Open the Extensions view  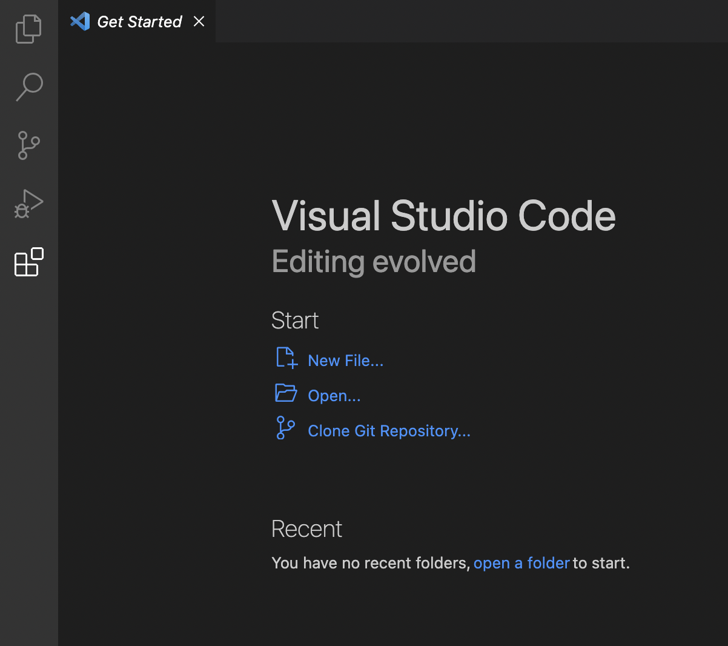pos(28,262)
